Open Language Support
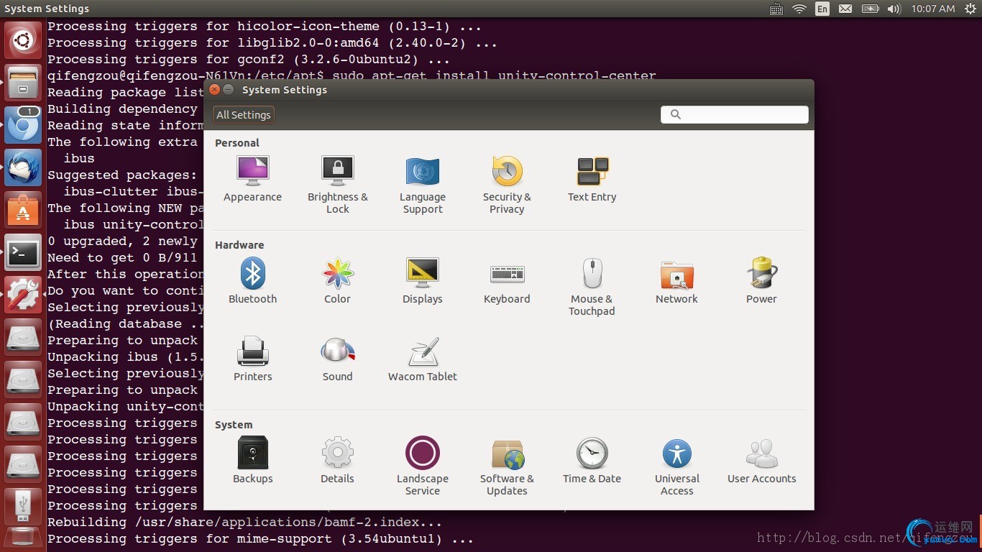The height and width of the screenshot is (552, 982). point(423,185)
